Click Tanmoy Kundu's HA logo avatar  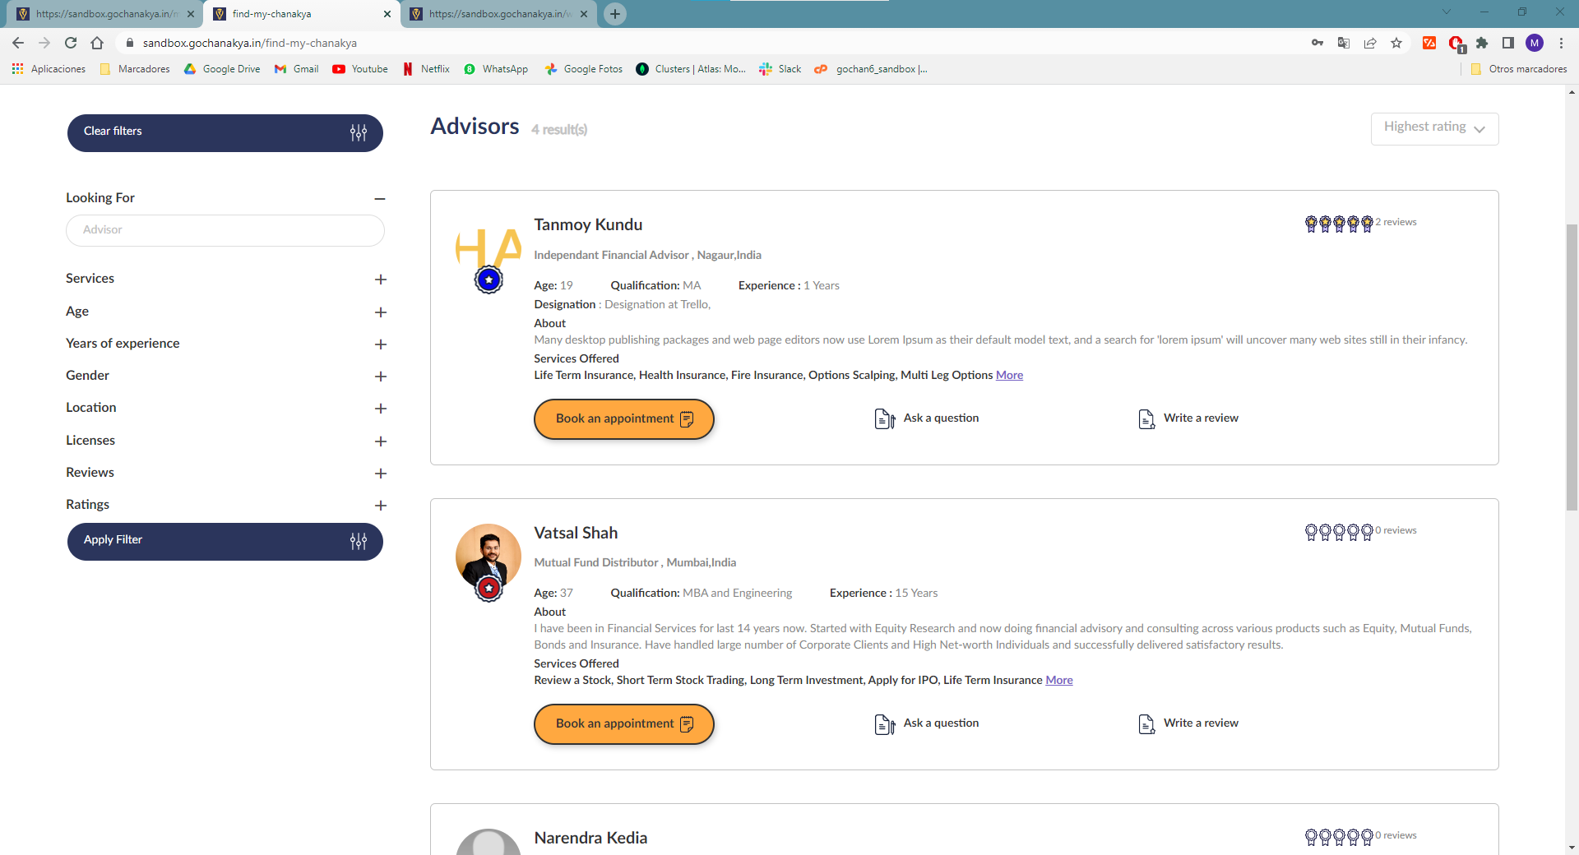489,247
